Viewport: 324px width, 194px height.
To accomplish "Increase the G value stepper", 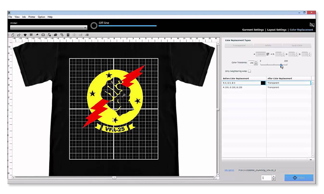I will pos(296,53).
